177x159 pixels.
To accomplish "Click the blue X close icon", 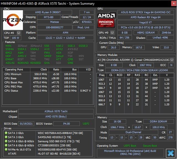I will click(171, 153).
